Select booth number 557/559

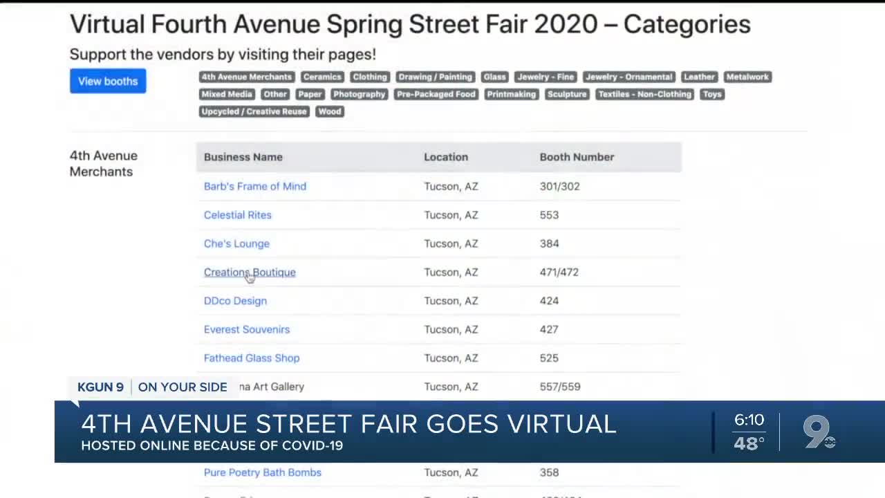click(560, 387)
